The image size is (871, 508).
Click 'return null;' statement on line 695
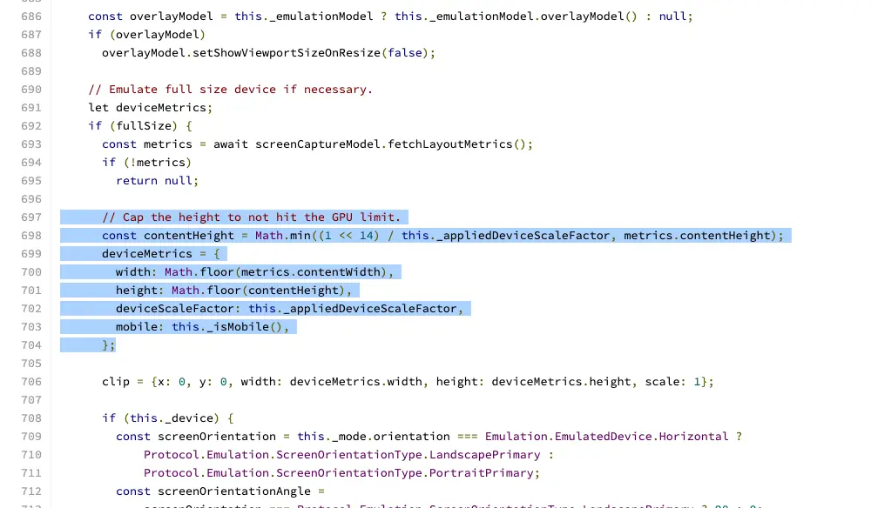pyautogui.click(x=157, y=181)
